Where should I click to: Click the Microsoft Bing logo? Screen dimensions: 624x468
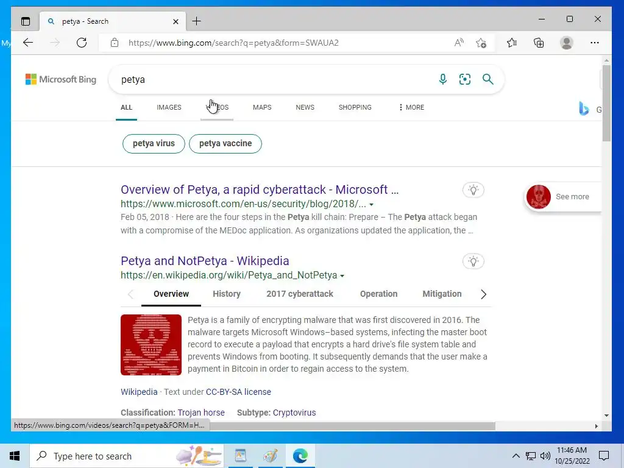tap(61, 79)
